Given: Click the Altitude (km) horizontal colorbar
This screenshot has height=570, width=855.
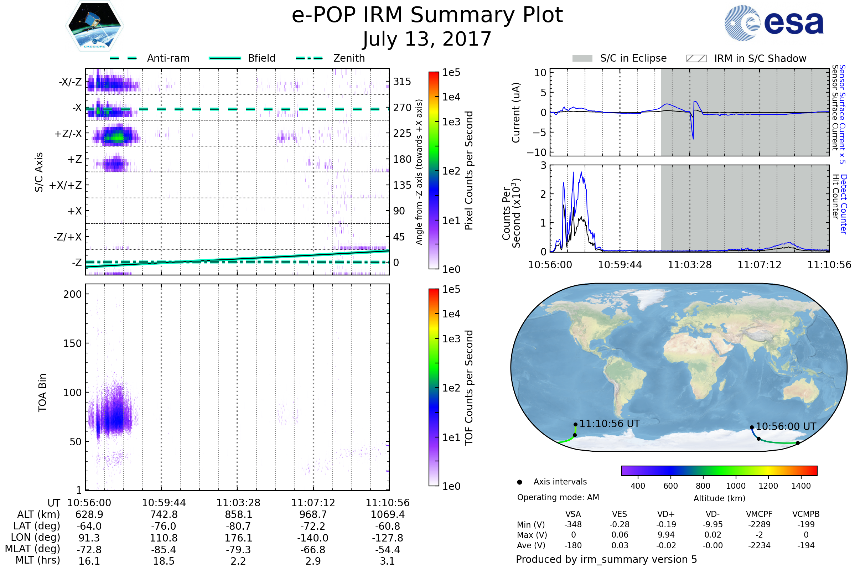Looking at the screenshot, I should pyautogui.click(x=719, y=471).
